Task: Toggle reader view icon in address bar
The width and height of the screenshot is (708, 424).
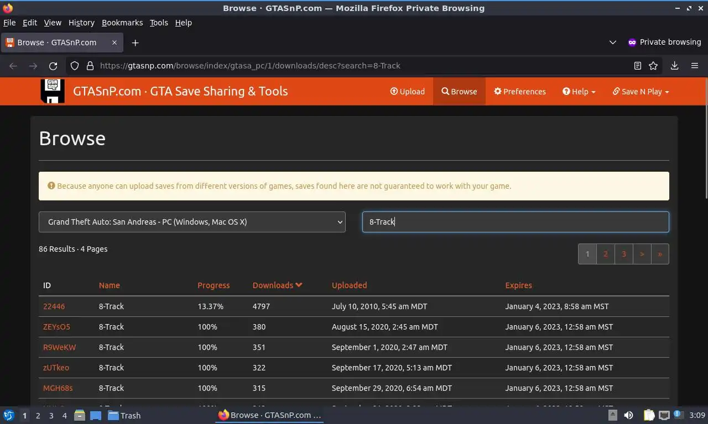Action: click(x=637, y=66)
